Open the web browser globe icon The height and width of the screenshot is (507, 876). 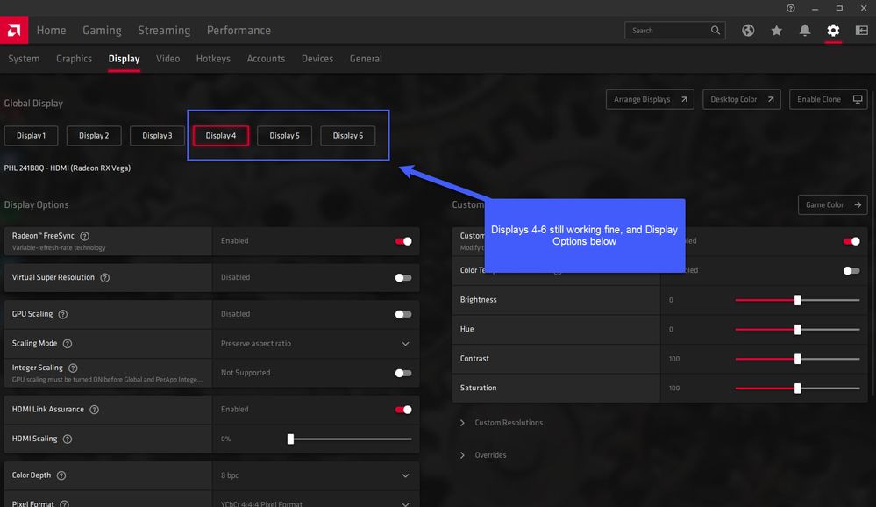tap(748, 30)
